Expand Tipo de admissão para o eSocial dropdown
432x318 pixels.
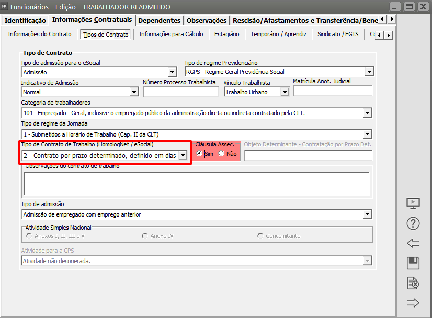pos(172,72)
